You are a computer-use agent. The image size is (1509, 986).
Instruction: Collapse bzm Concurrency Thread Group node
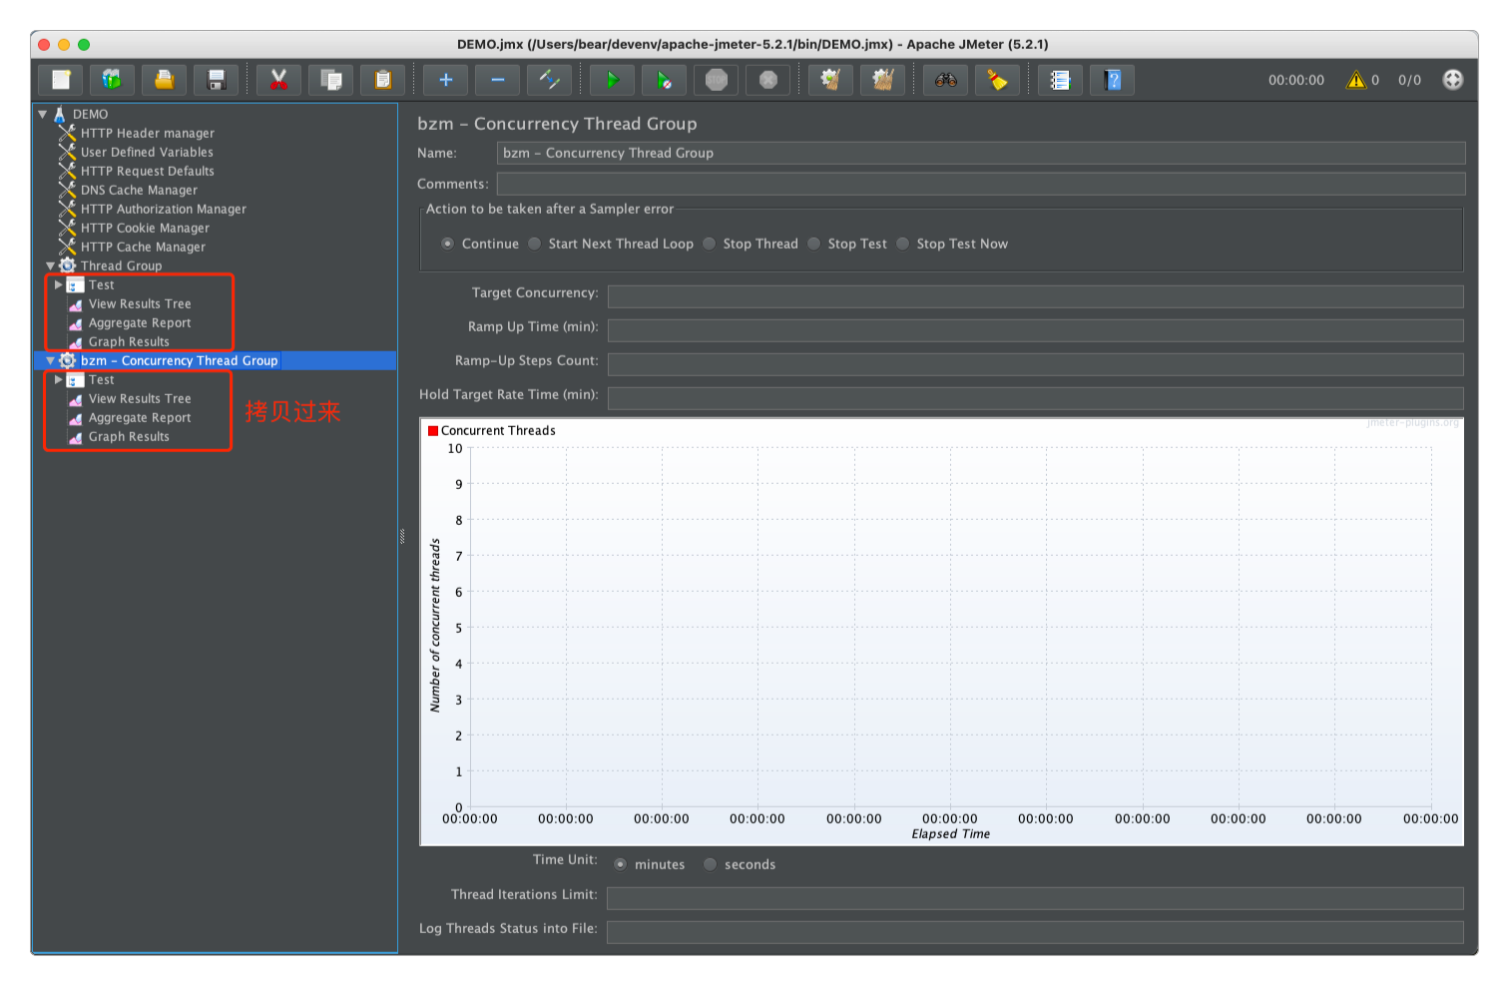pos(51,360)
